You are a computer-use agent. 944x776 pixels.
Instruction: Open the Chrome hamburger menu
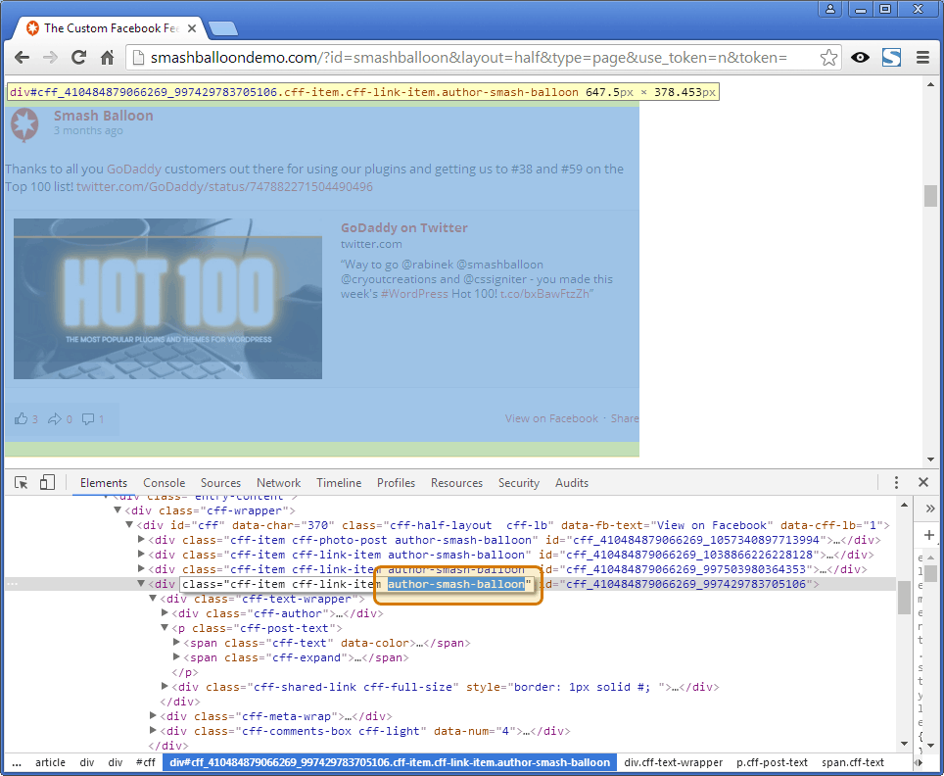(x=921, y=58)
